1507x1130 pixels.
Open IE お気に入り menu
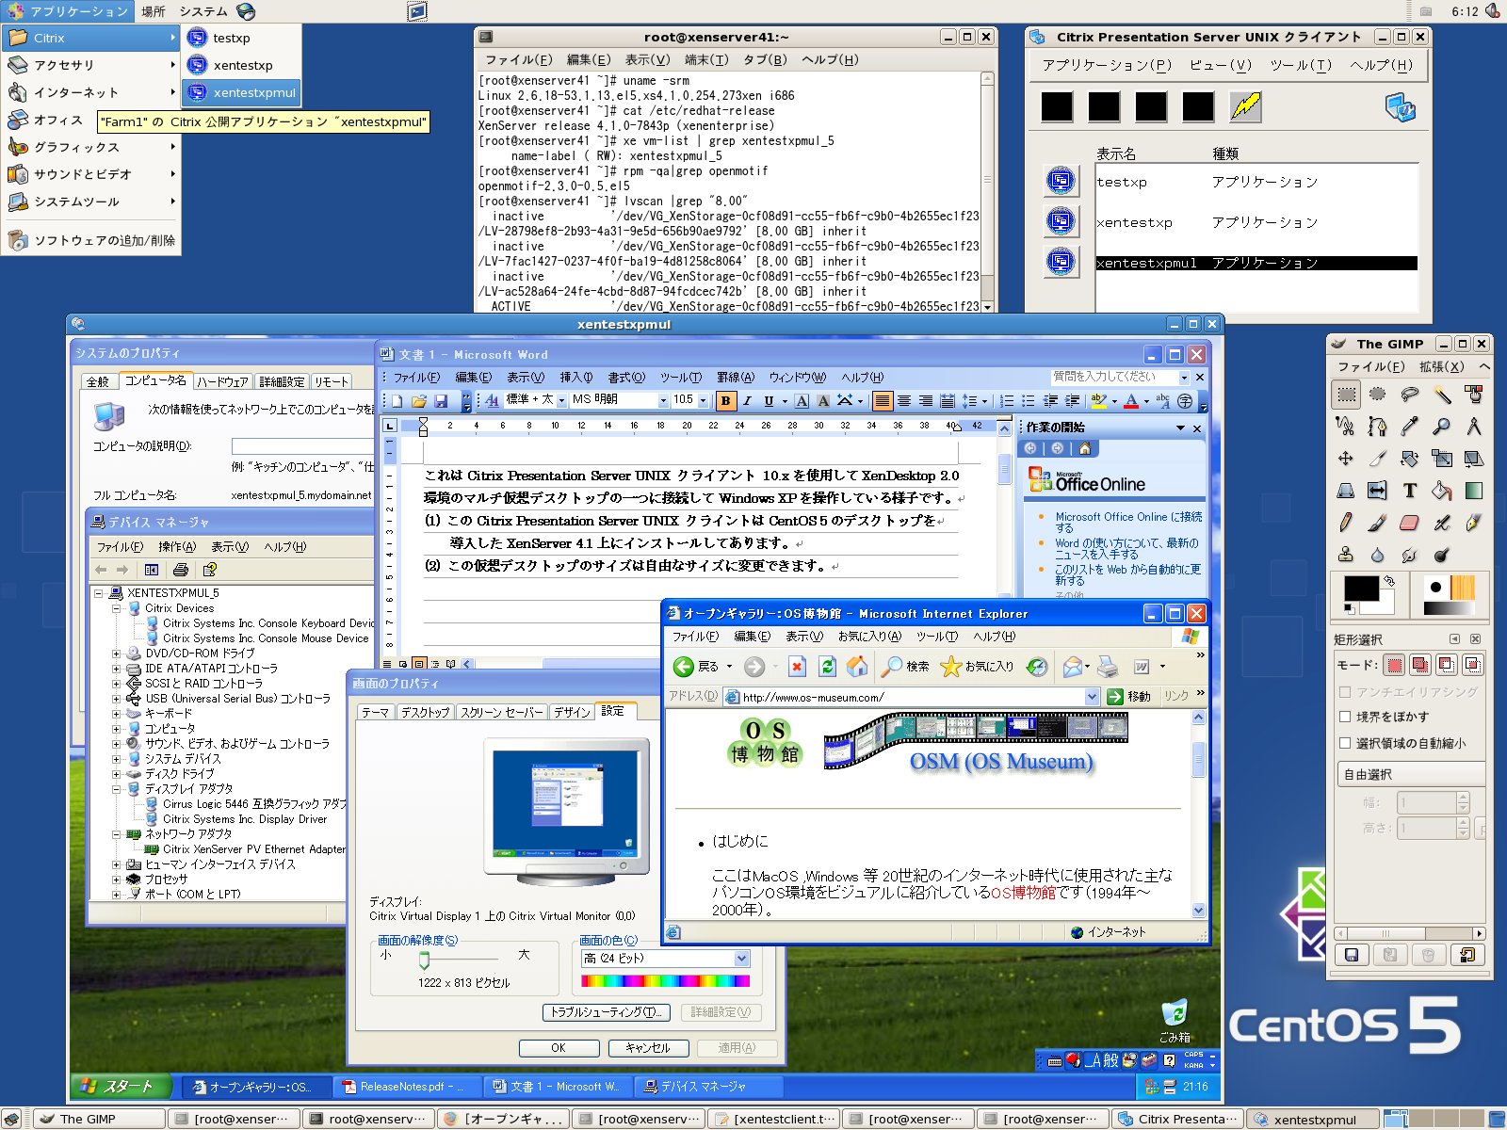pyautogui.click(x=869, y=637)
